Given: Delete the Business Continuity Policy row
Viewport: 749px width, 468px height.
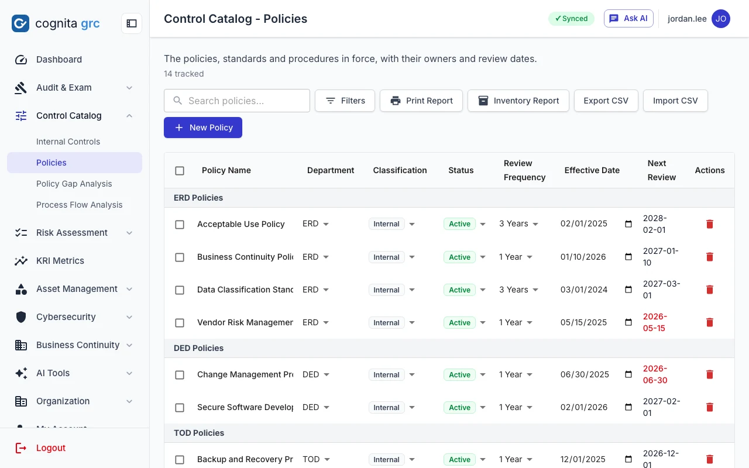Looking at the screenshot, I should coord(710,257).
